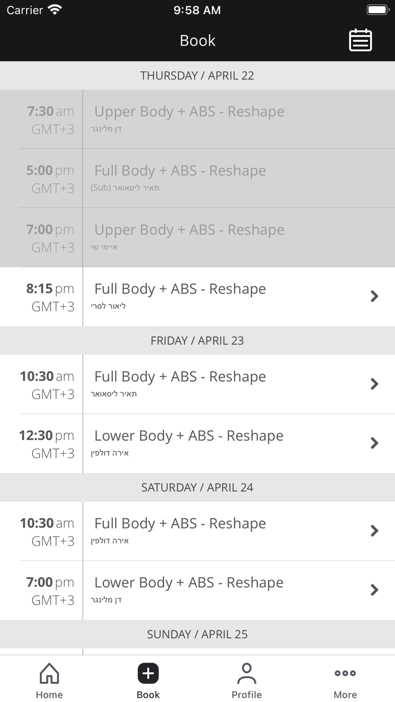Image resolution: width=395 pixels, height=702 pixels.
Task: Tap the Home house icon
Action: pyautogui.click(x=49, y=673)
